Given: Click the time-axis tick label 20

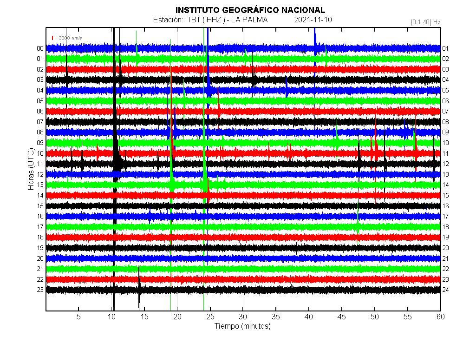Looking at the screenshot, I should (177, 317).
